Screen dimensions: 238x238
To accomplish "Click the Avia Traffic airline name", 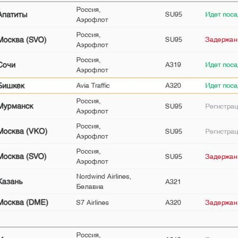I will 93,86.
